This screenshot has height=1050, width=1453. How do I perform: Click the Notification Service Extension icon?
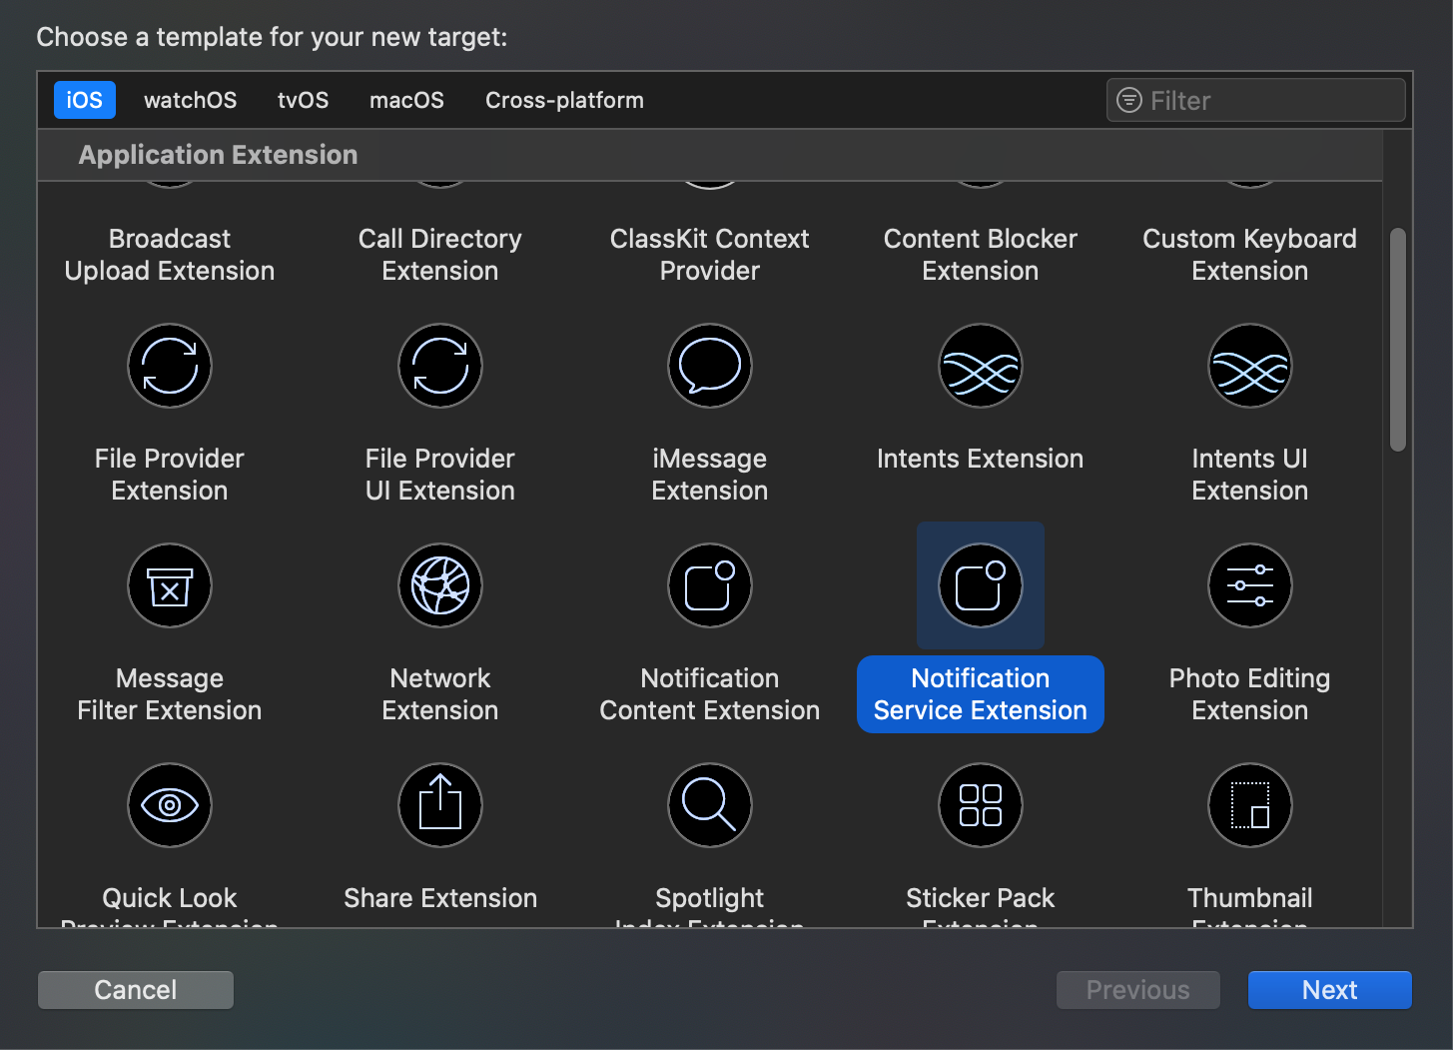tap(981, 585)
